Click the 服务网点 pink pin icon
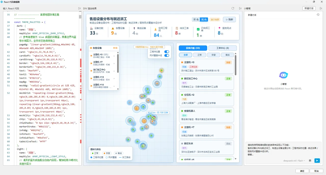This screenshot has height=175, width=326. [x=220, y=28]
